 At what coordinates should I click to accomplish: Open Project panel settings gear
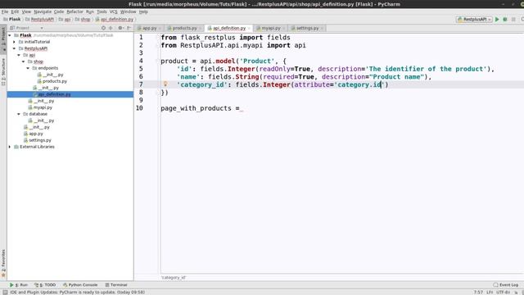(x=120, y=28)
